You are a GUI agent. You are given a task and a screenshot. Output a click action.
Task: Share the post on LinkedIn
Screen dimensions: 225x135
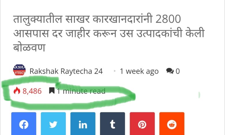coord(83,124)
